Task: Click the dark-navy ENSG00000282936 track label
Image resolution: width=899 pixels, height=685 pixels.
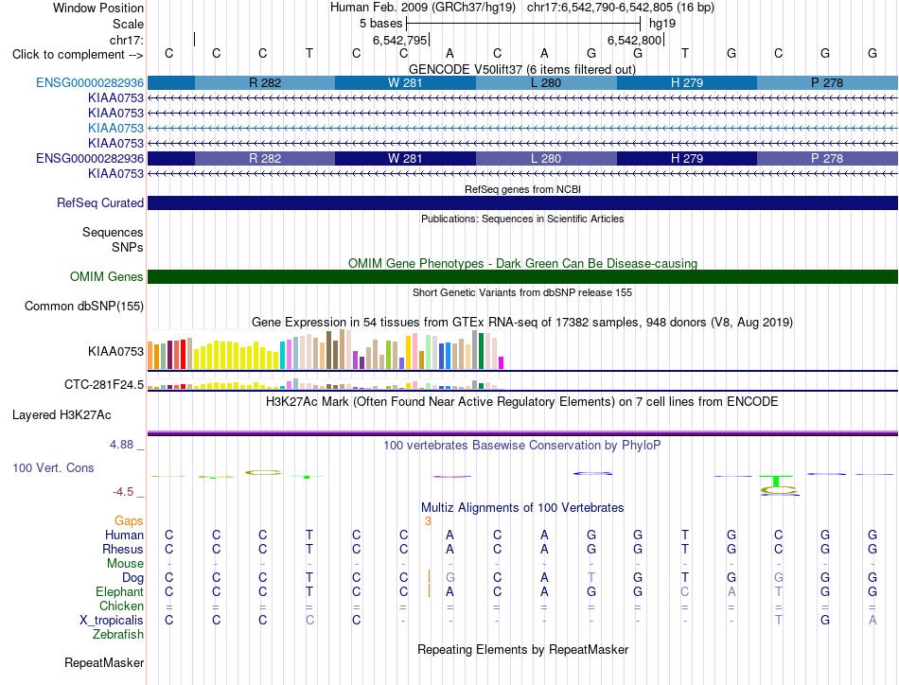Action: pos(90,158)
